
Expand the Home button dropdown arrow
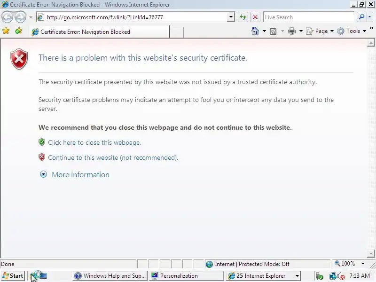(264, 31)
